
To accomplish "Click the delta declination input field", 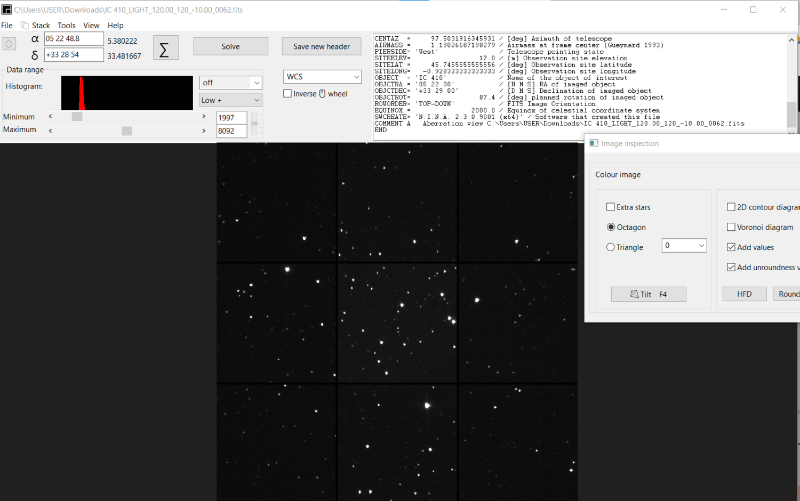I will [x=74, y=55].
